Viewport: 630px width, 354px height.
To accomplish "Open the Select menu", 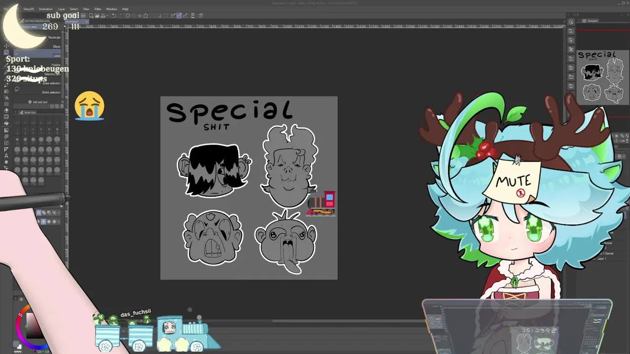I will tap(74, 9).
